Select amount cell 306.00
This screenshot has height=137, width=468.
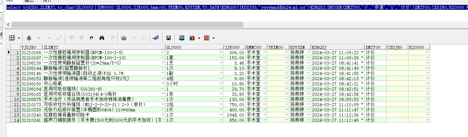tap(234, 53)
